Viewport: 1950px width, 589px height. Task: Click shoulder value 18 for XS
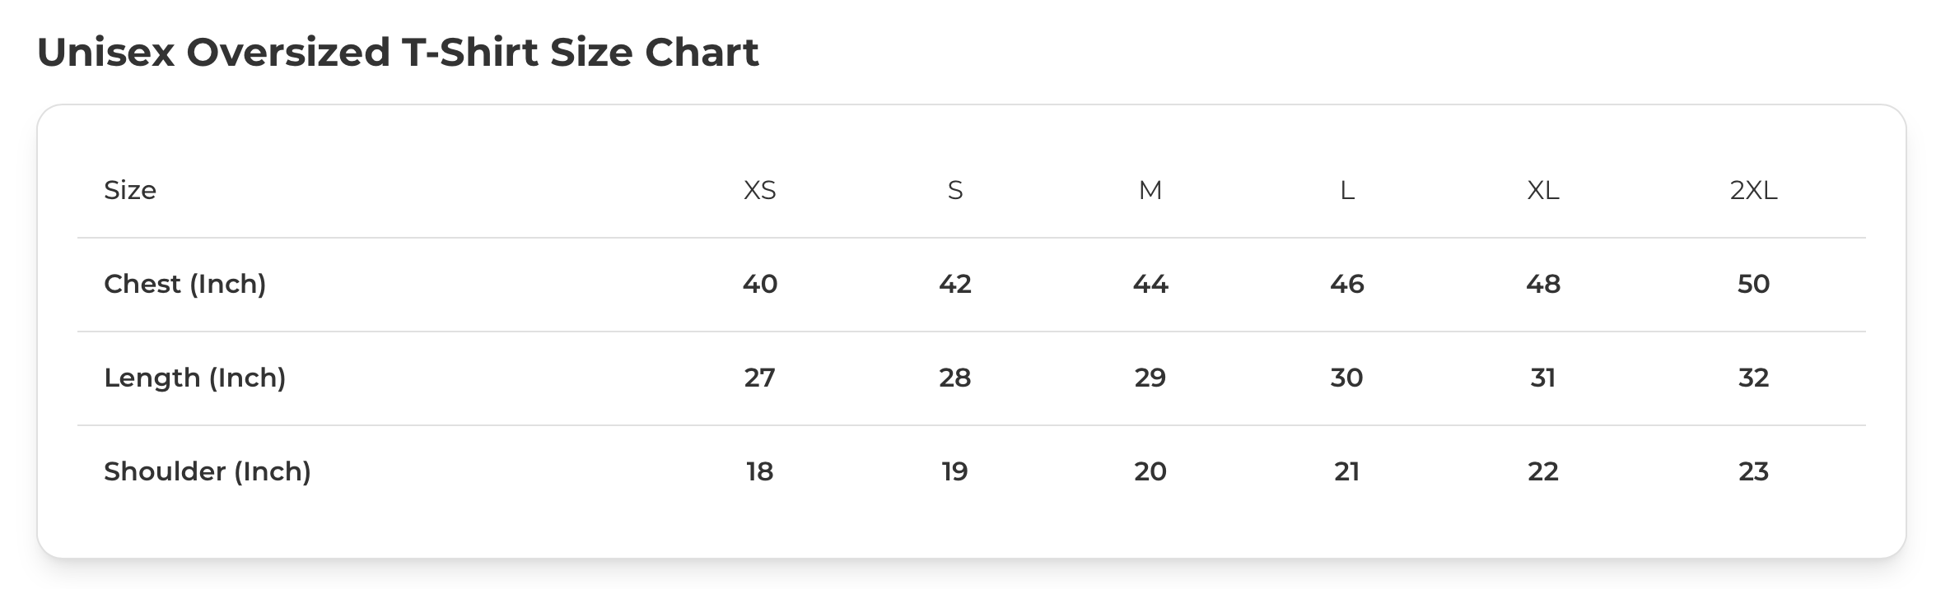(x=759, y=471)
